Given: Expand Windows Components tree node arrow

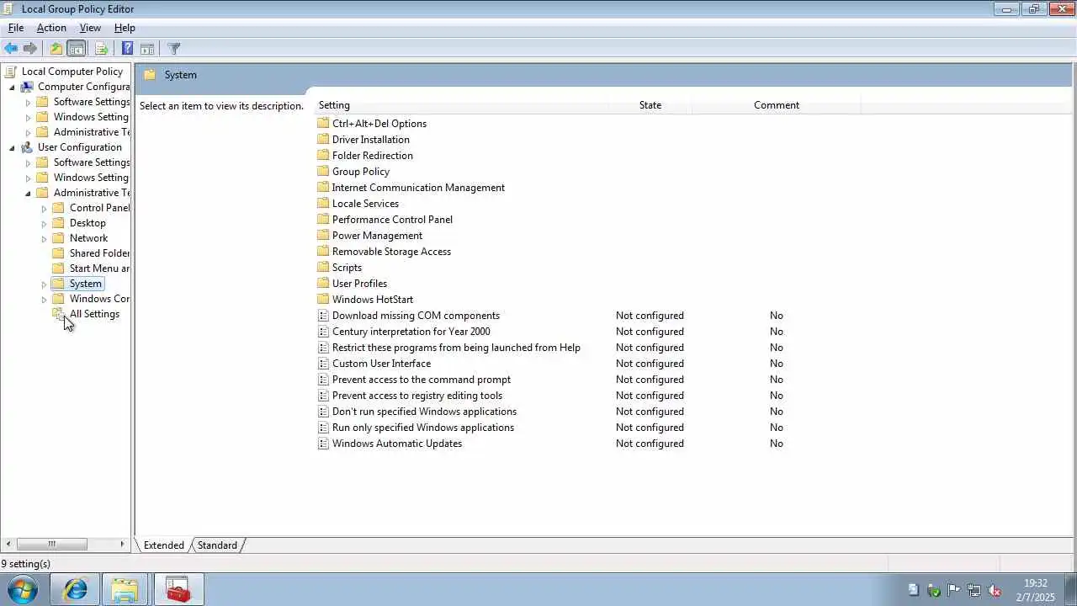Looking at the screenshot, I should coord(44,299).
